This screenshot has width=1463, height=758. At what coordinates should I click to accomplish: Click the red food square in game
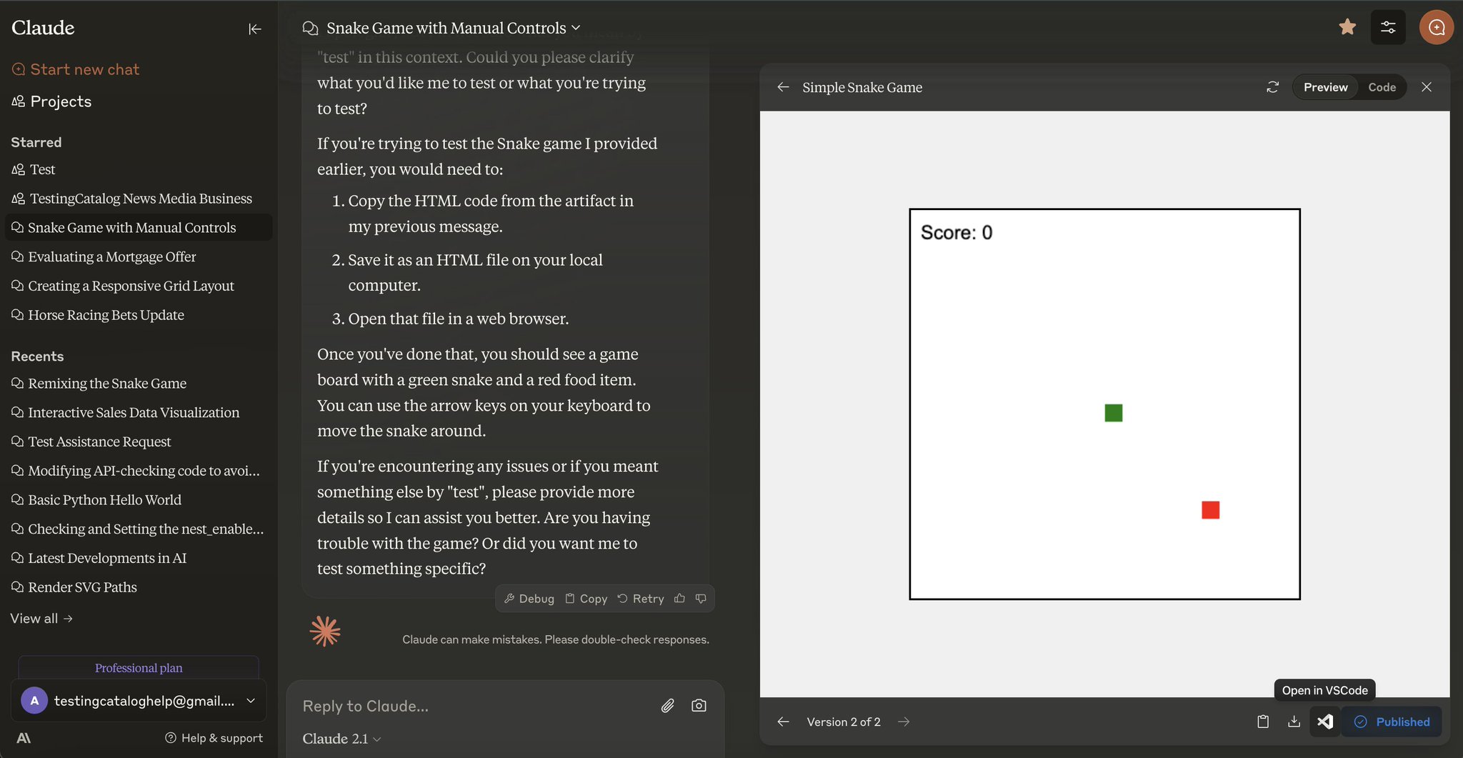(x=1210, y=510)
